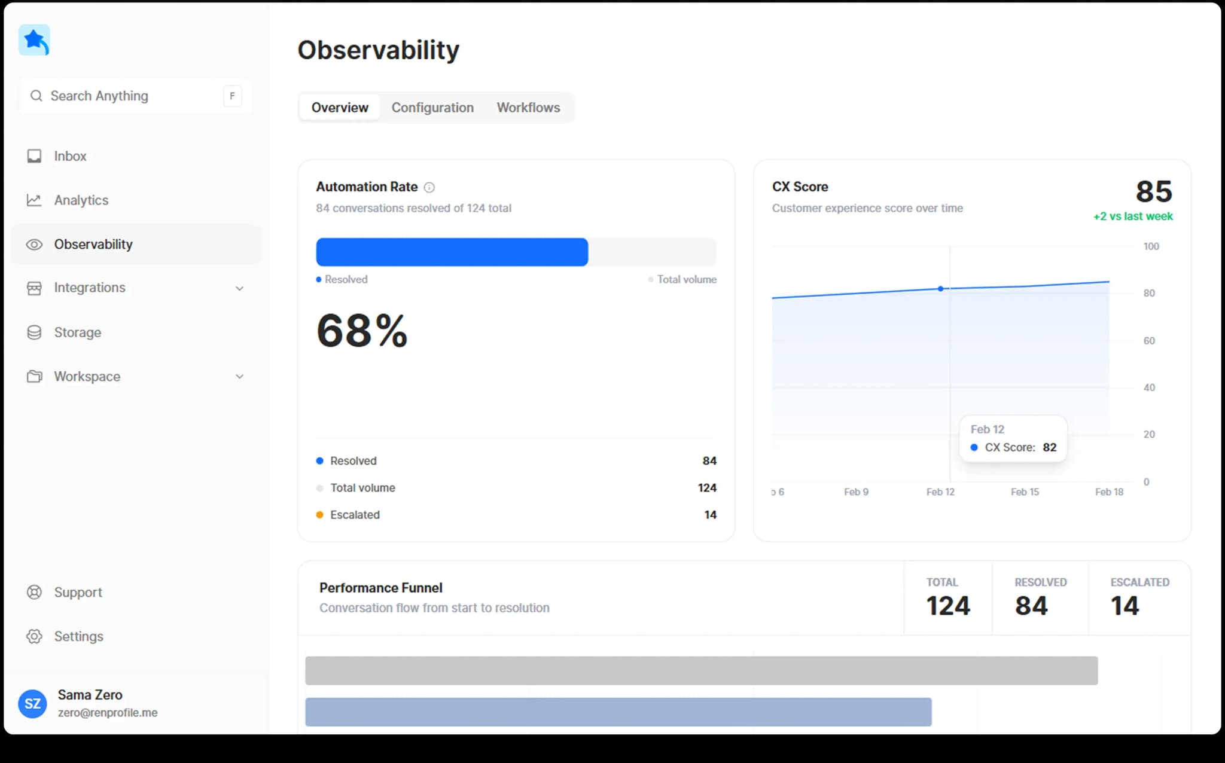Switch to the Configuration tab
This screenshot has height=763, width=1225.
[432, 108]
